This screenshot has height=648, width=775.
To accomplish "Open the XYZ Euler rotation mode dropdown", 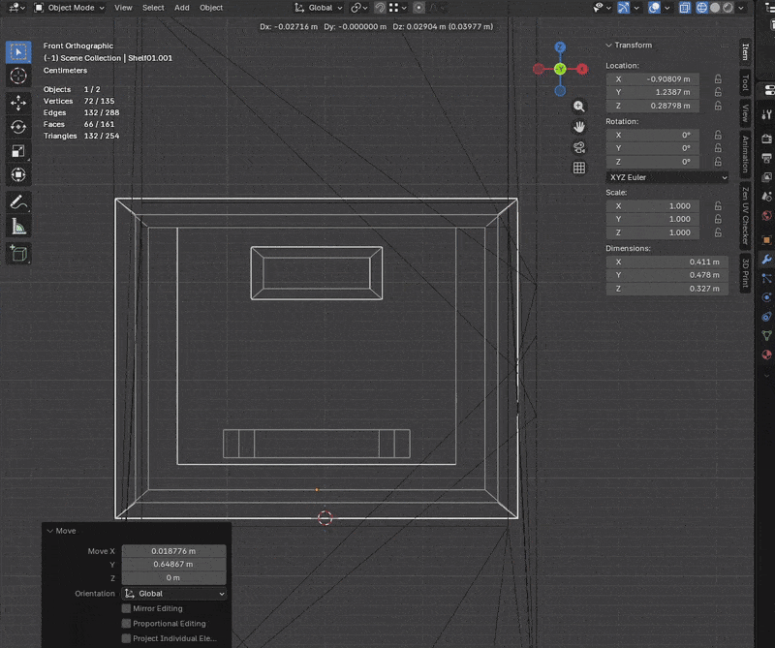I will 666,177.
